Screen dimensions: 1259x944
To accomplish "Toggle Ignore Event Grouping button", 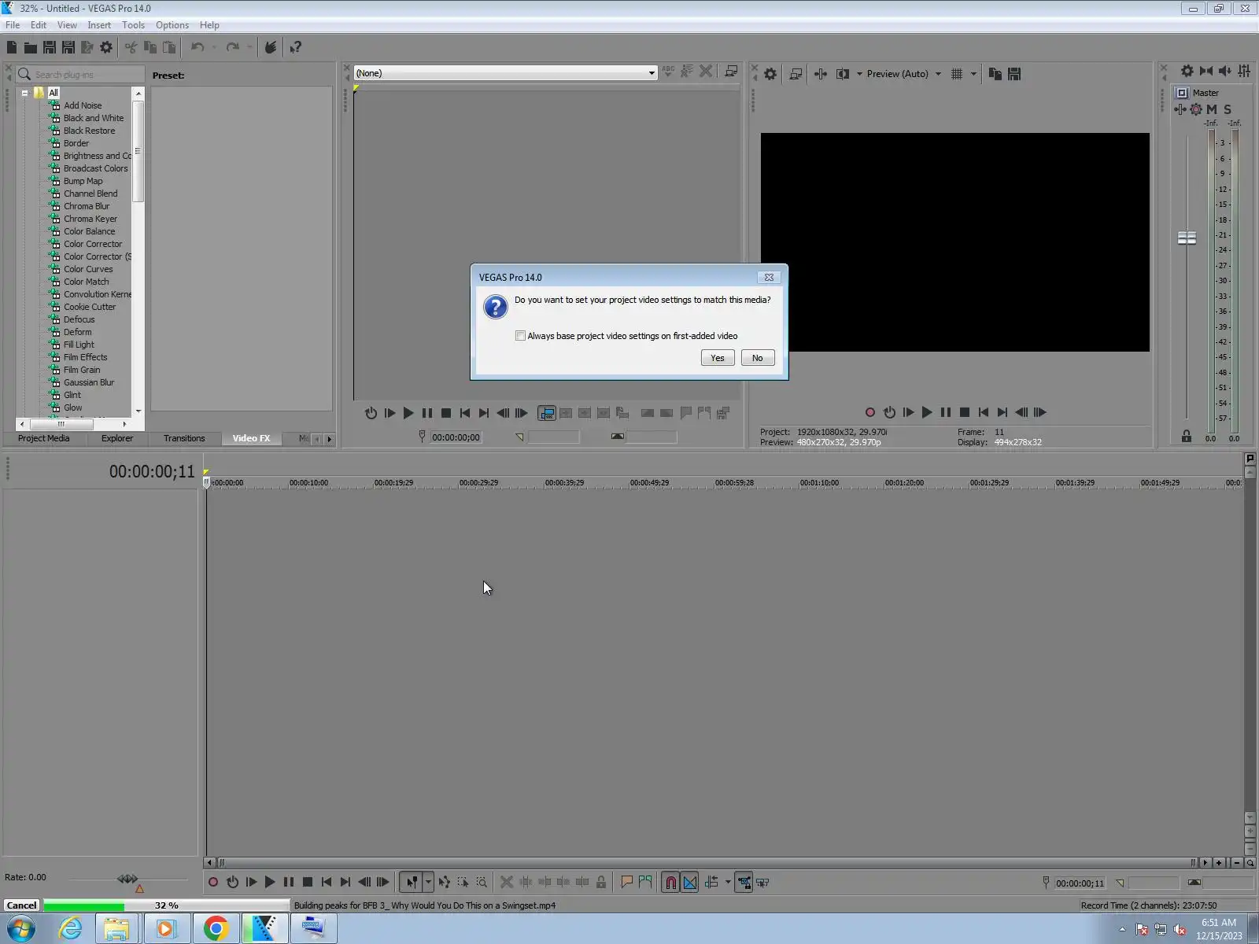I will [762, 883].
